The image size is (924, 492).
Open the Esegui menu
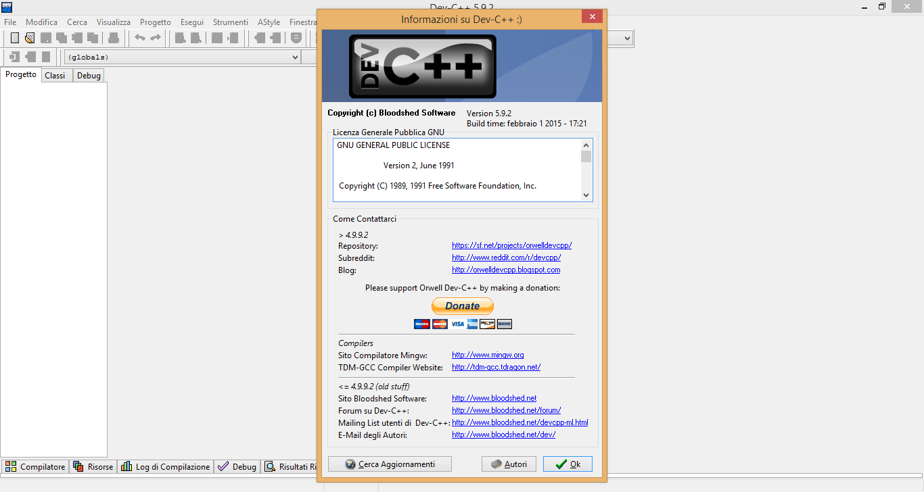192,22
